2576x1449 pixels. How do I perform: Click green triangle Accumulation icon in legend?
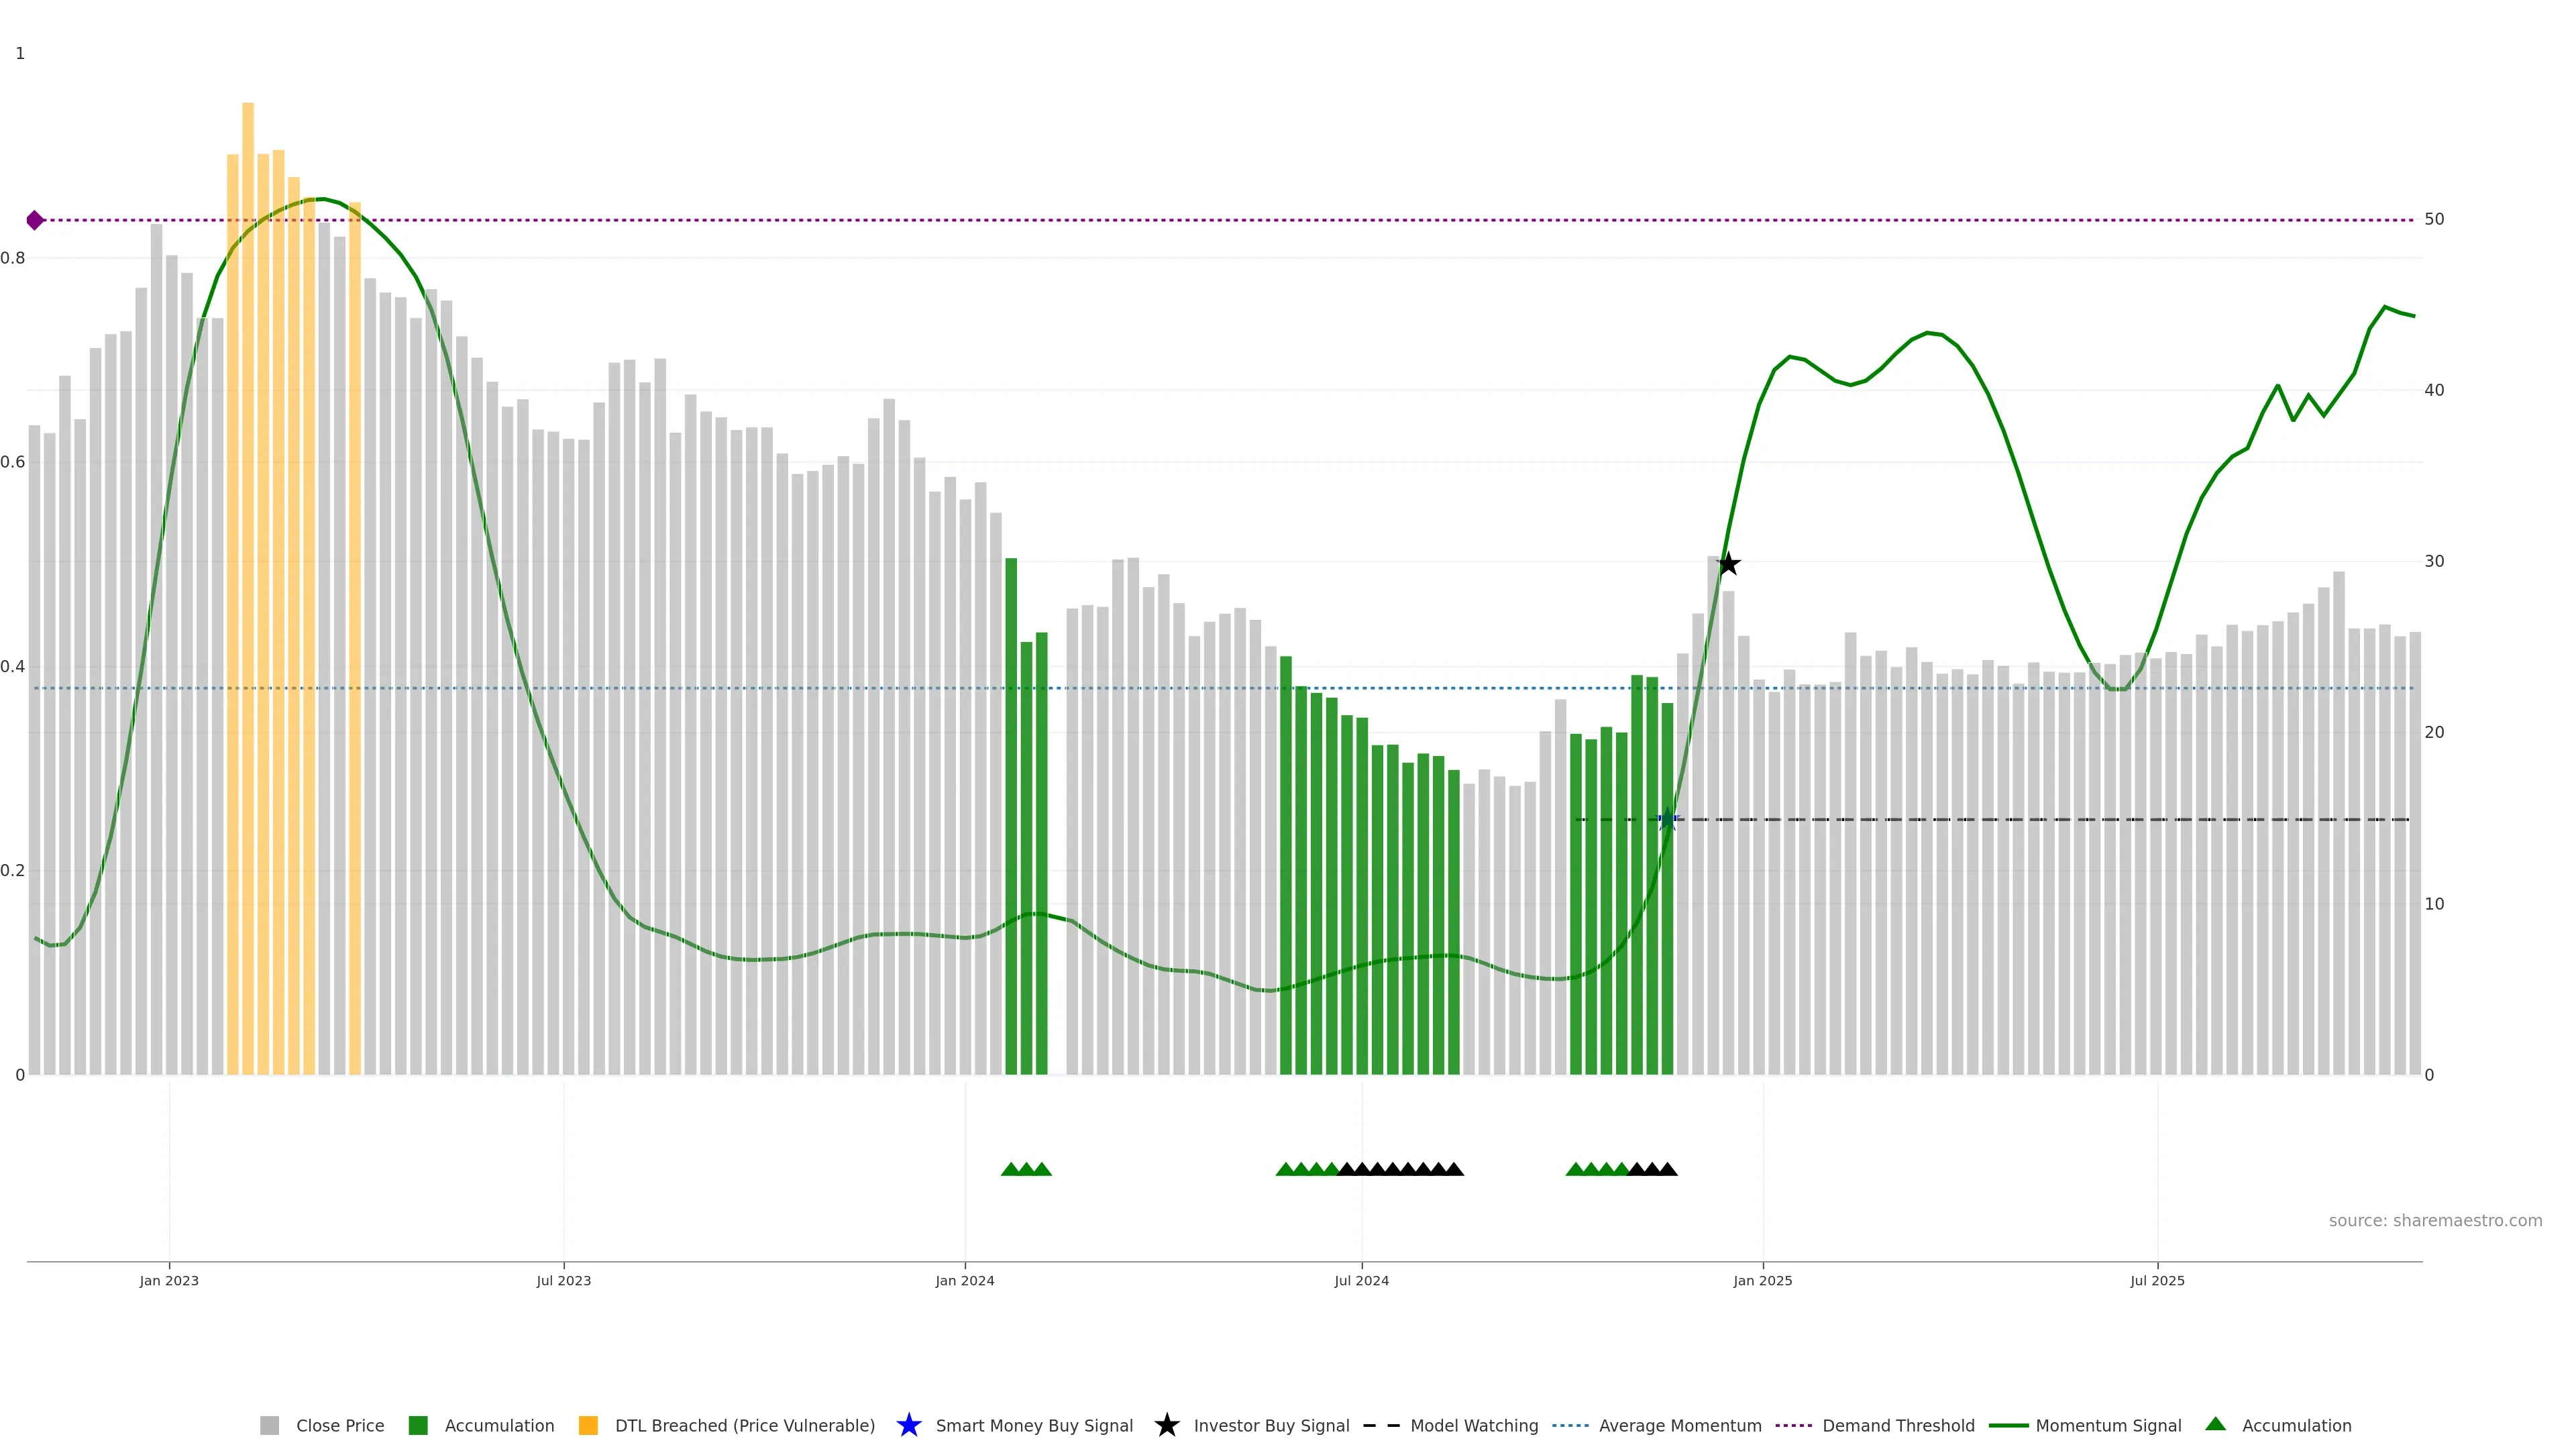(x=2215, y=1424)
